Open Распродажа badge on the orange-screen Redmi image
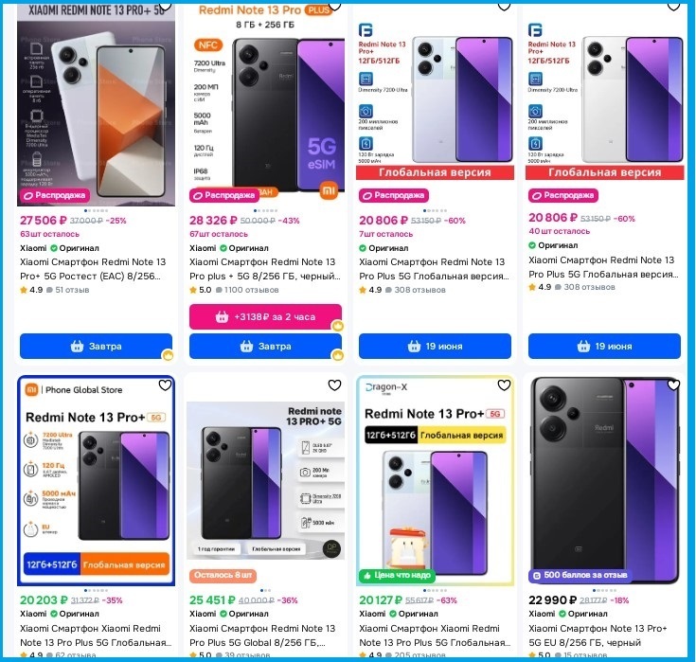Image resolution: width=696 pixels, height=662 pixels. tap(55, 195)
